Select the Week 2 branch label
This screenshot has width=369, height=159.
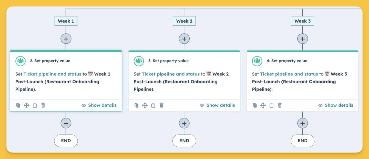(x=184, y=21)
